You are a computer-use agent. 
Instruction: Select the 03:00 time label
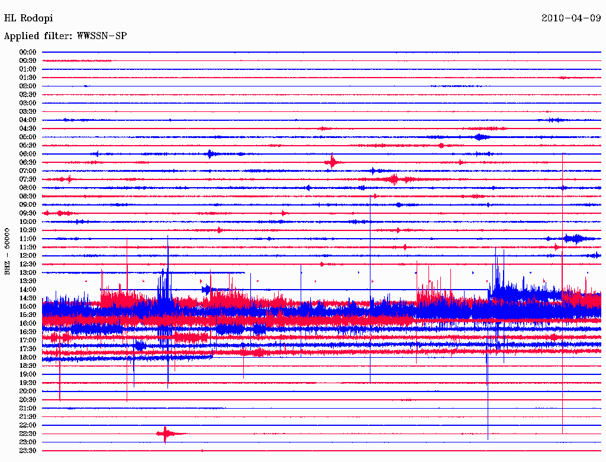pos(28,103)
